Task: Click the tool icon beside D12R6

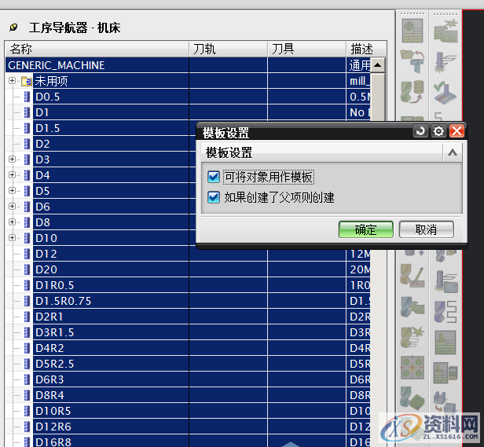Action: coord(27,427)
